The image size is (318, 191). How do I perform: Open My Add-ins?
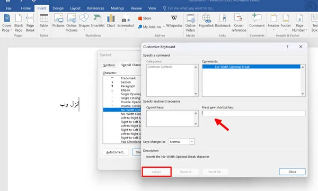(149, 27)
